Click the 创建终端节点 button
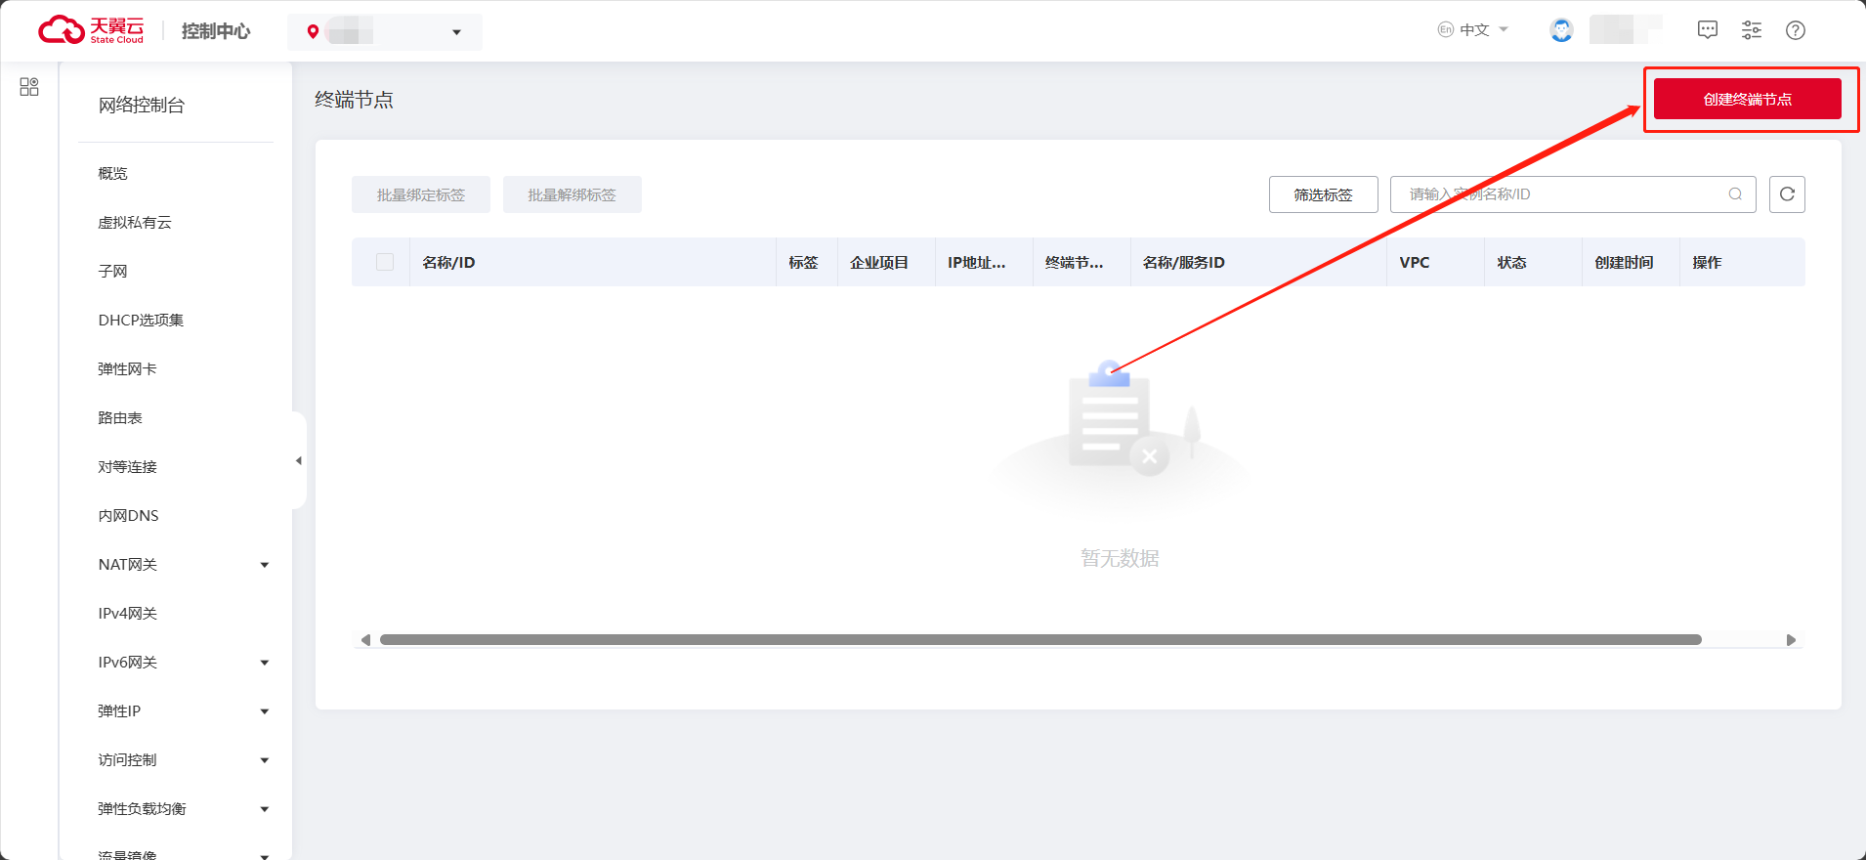Viewport: 1866px width, 860px height. coord(1747,99)
